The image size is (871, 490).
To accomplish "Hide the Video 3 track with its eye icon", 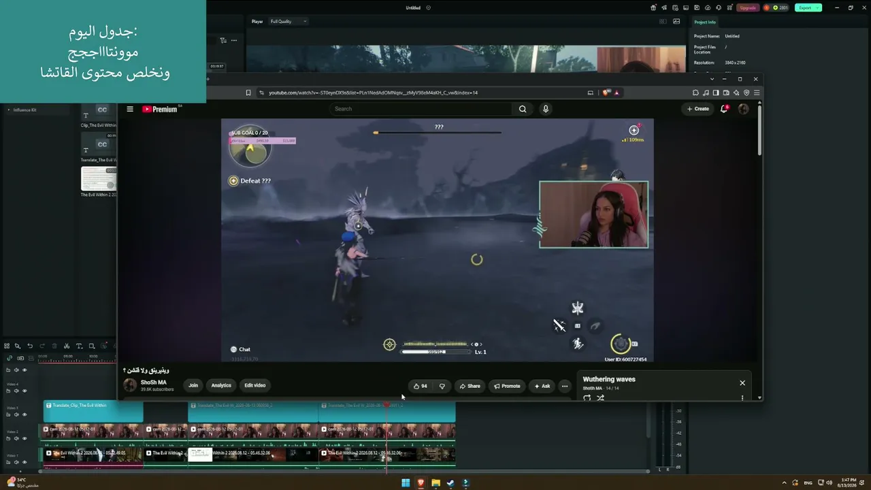I will point(24,414).
